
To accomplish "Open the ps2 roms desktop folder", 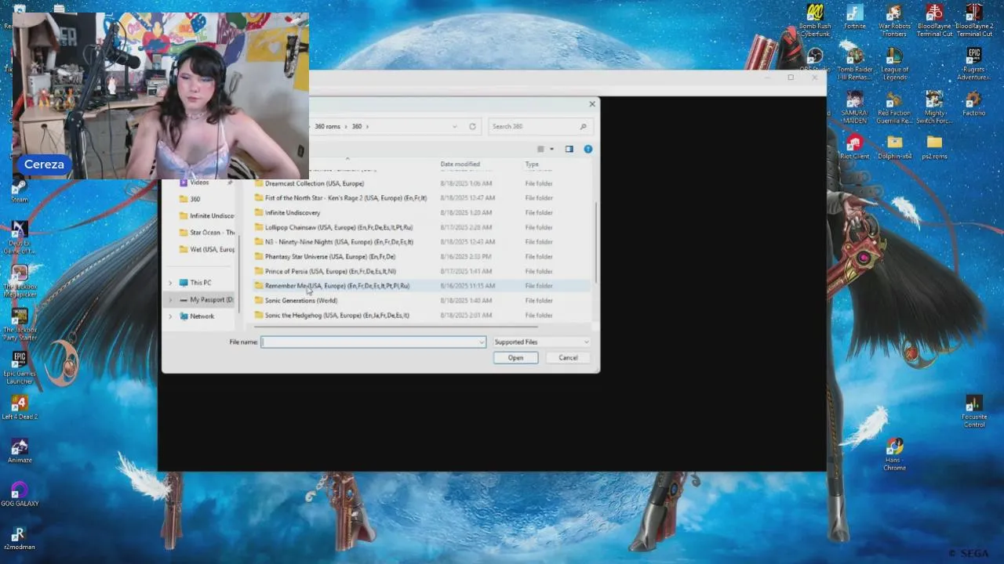I will (933, 146).
